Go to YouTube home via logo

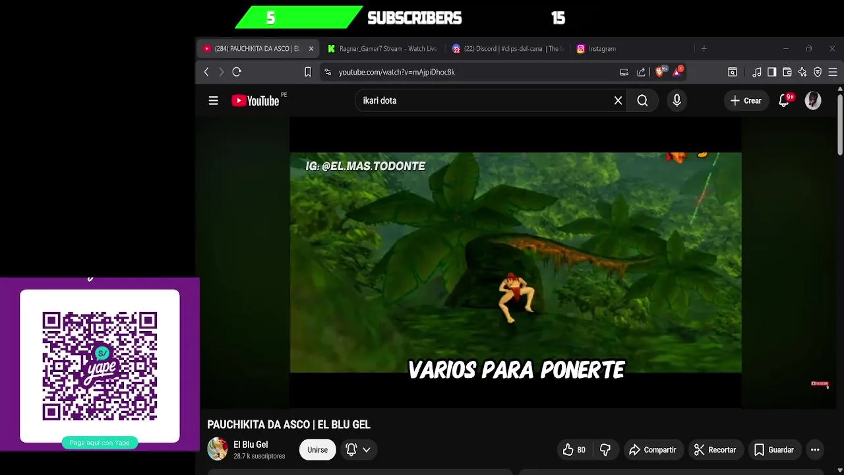(255, 101)
